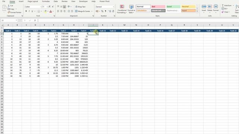Apply the Bad cell style
This screenshot has height=134, width=239.
point(158,7)
